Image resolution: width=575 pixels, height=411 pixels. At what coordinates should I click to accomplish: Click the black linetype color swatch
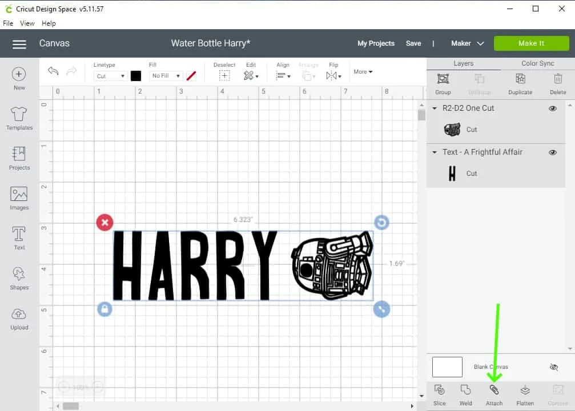point(136,76)
